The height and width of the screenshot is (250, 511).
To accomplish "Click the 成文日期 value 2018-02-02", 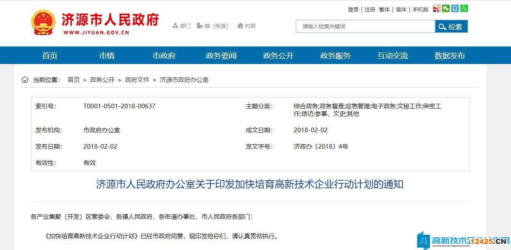I will [x=311, y=130].
